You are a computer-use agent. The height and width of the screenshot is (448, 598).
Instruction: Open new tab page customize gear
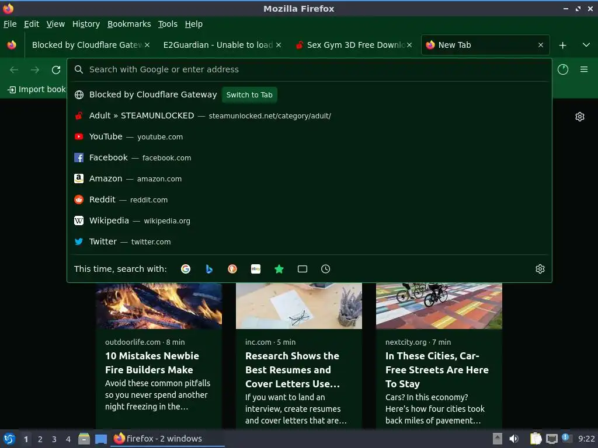click(x=580, y=117)
